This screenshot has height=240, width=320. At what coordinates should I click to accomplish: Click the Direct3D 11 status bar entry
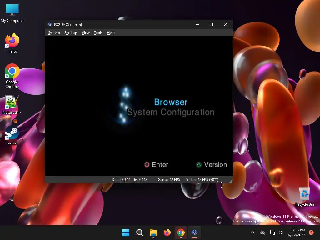click(x=121, y=180)
